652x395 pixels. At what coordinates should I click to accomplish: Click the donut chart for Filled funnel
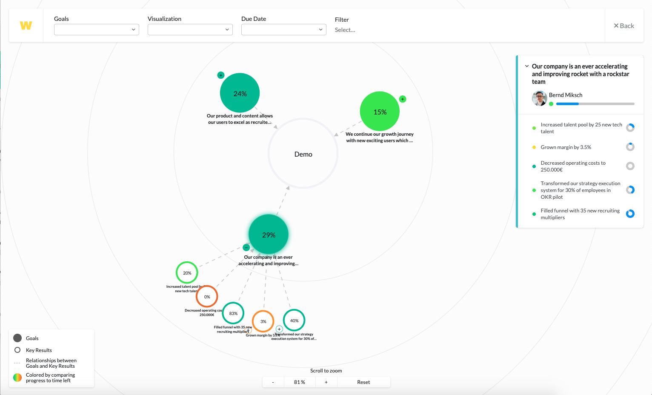pyautogui.click(x=630, y=214)
